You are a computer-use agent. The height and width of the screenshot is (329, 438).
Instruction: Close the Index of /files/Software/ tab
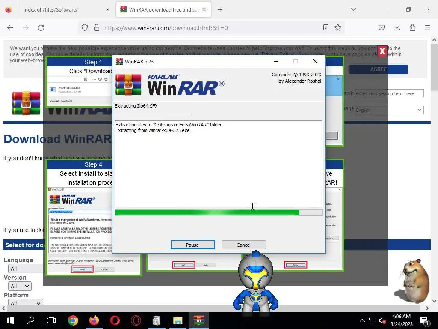pyautogui.click(x=108, y=10)
